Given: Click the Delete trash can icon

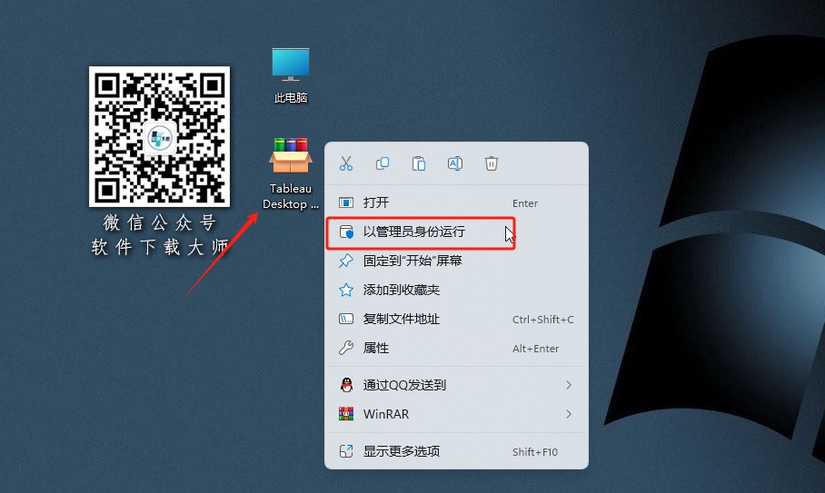Looking at the screenshot, I should pos(492,163).
